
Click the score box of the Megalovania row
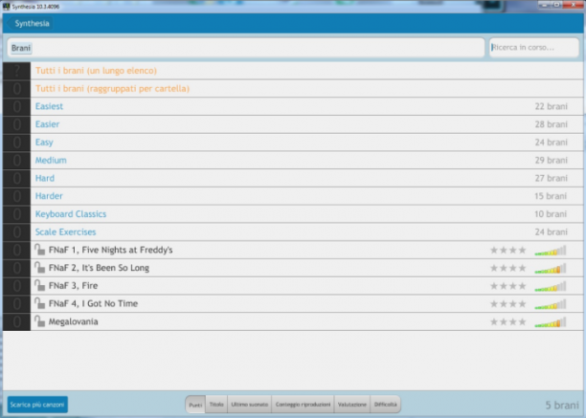point(17,321)
